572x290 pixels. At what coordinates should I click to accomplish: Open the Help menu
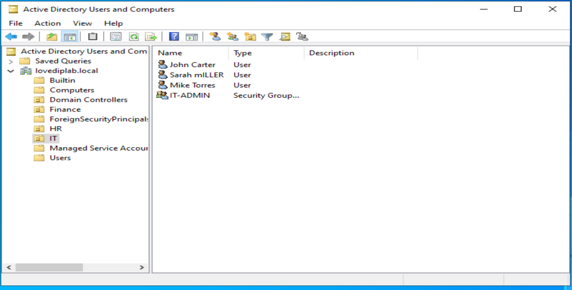point(113,23)
